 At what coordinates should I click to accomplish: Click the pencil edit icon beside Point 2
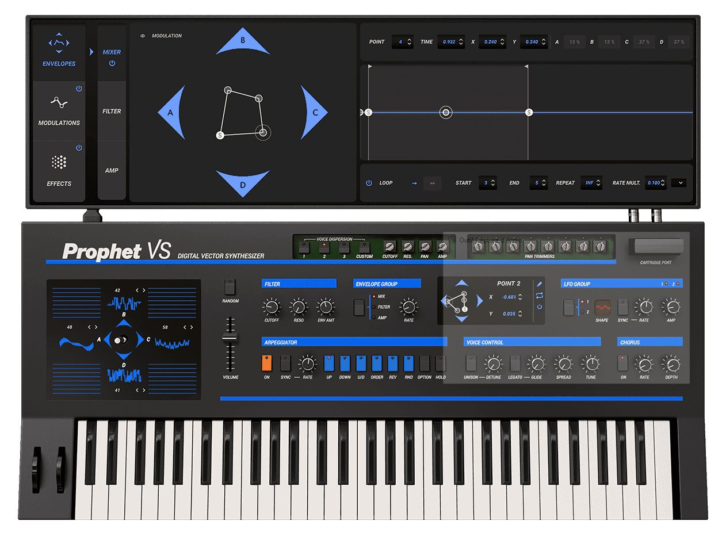coord(539,284)
